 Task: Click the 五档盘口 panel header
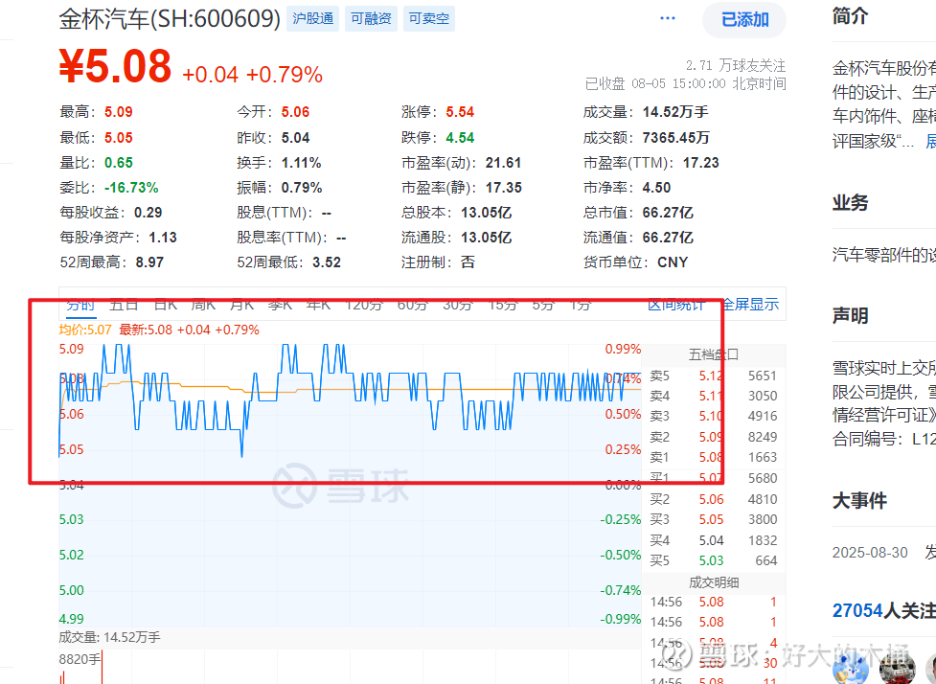point(714,354)
